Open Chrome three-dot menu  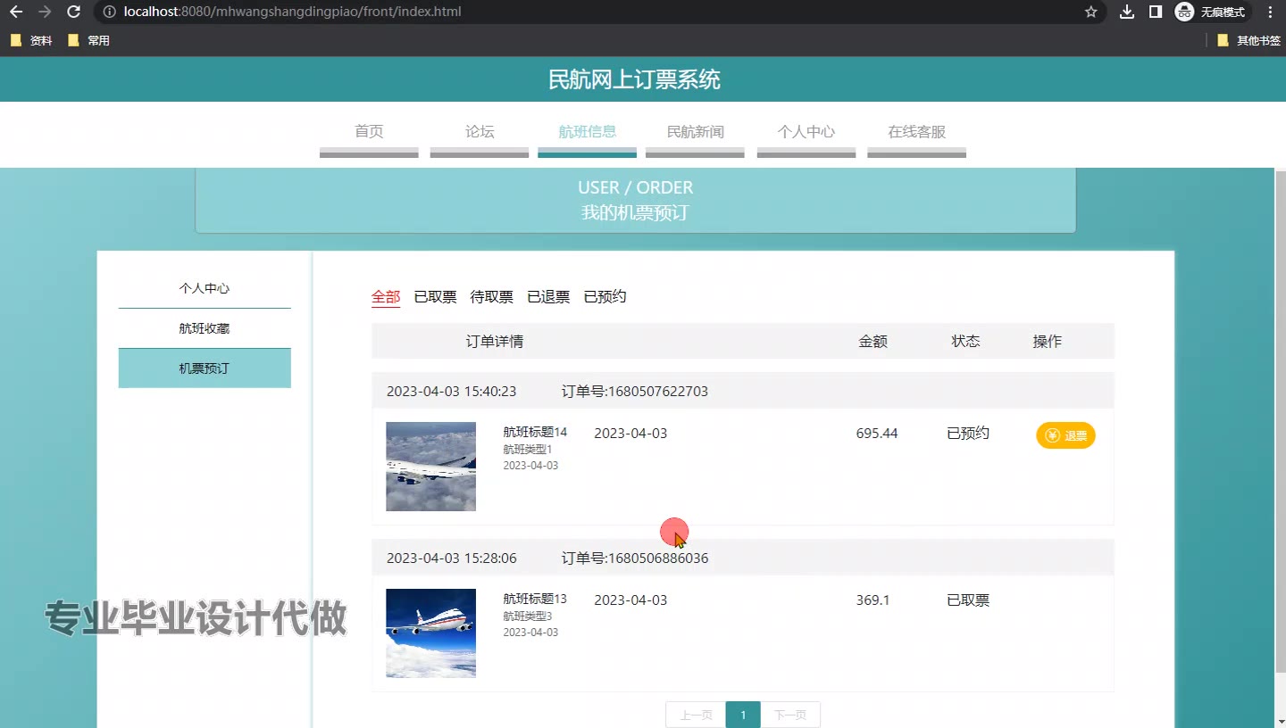[1270, 12]
